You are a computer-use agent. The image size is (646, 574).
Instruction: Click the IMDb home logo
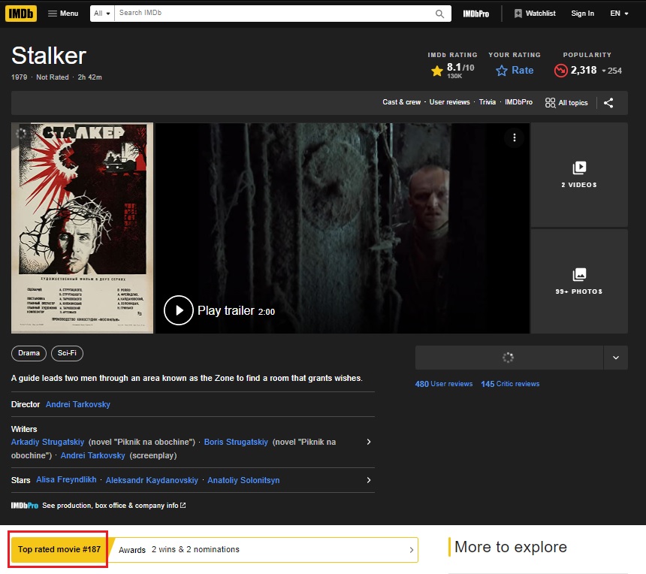[x=20, y=14]
